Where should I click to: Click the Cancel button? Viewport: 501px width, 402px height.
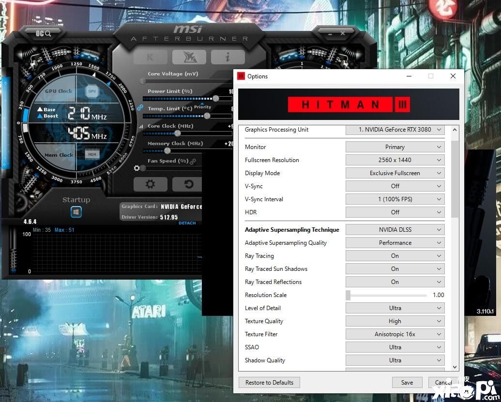pos(443,383)
